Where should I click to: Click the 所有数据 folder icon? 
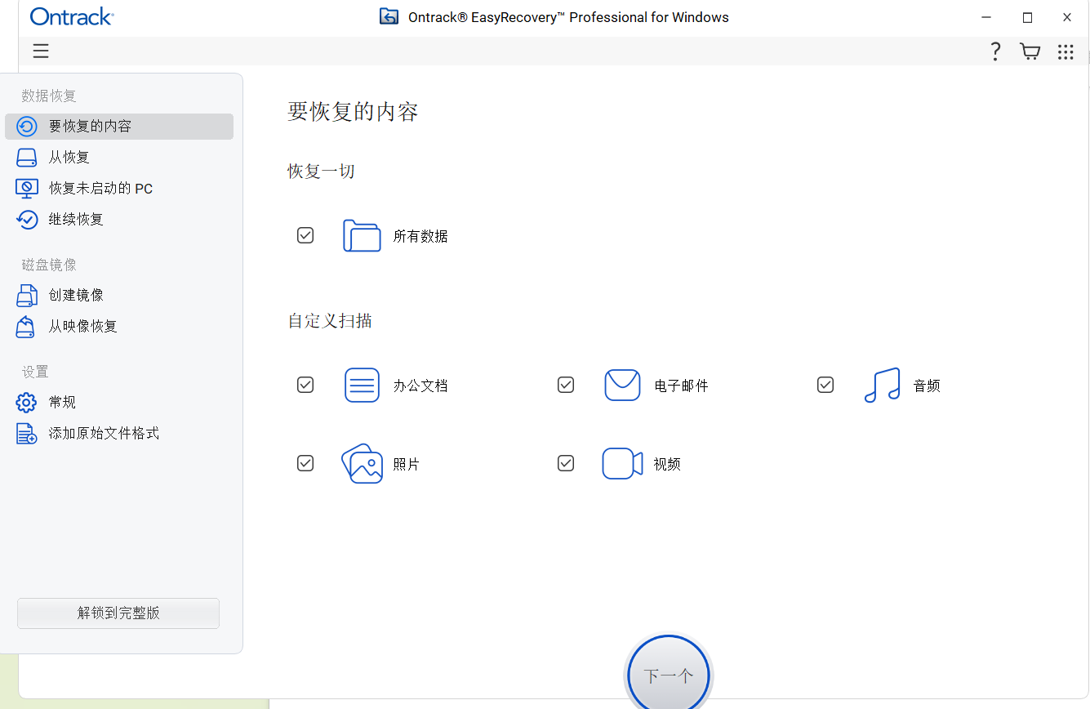(362, 235)
